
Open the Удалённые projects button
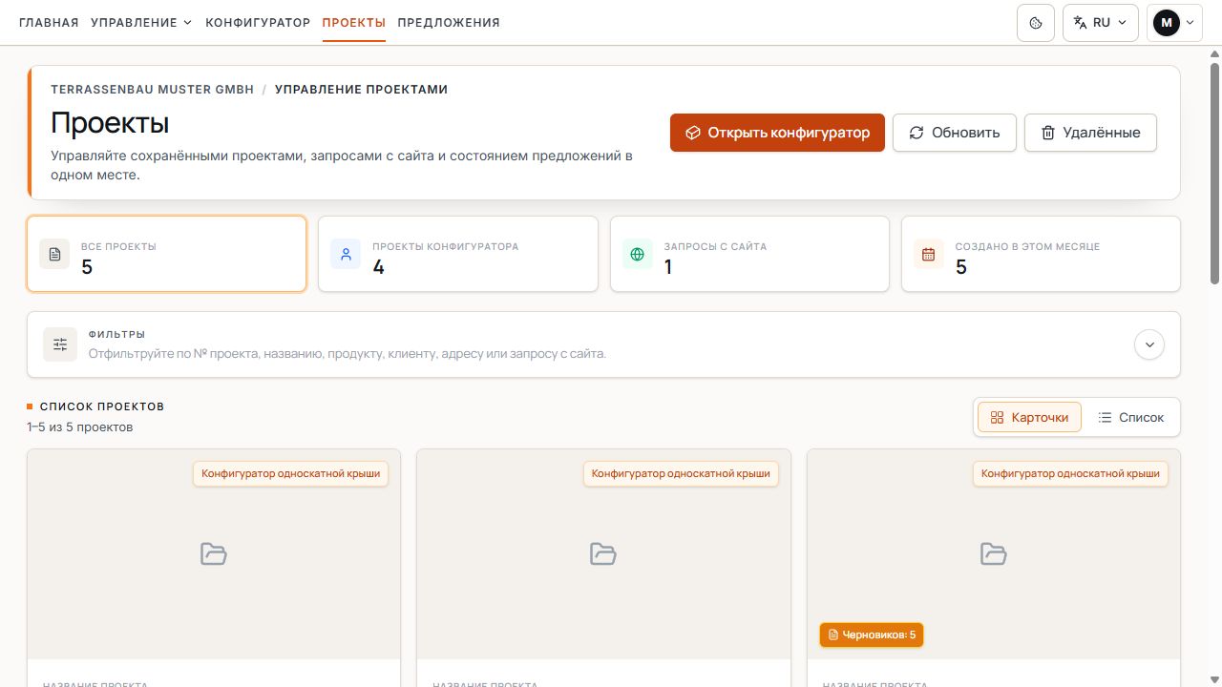pyautogui.click(x=1090, y=133)
